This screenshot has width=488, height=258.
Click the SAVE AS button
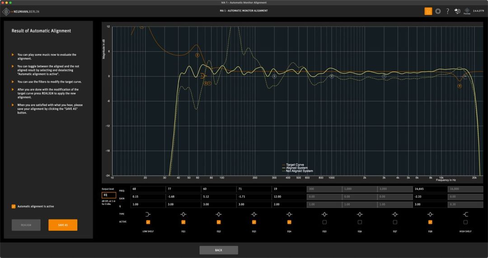tap(63, 225)
